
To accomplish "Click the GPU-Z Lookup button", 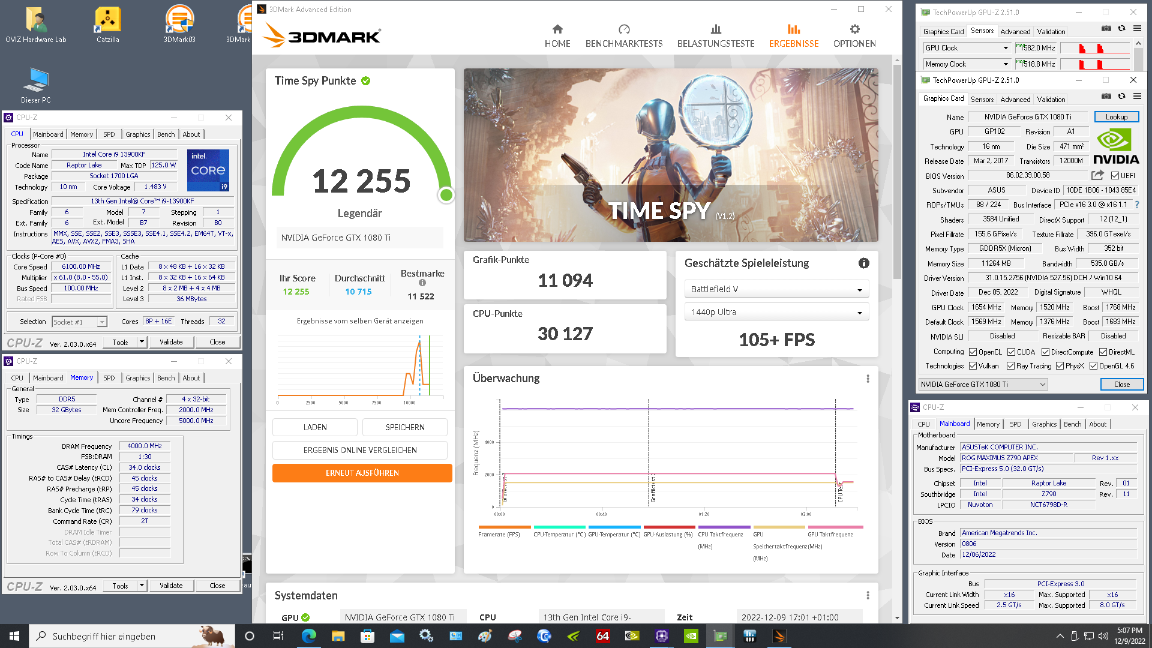I will point(1117,117).
